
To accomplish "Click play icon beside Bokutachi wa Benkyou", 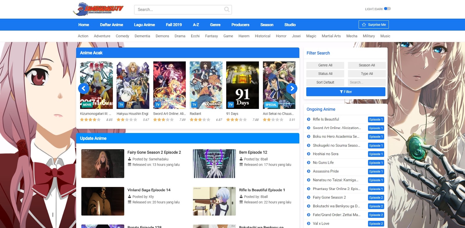I will [309, 206].
